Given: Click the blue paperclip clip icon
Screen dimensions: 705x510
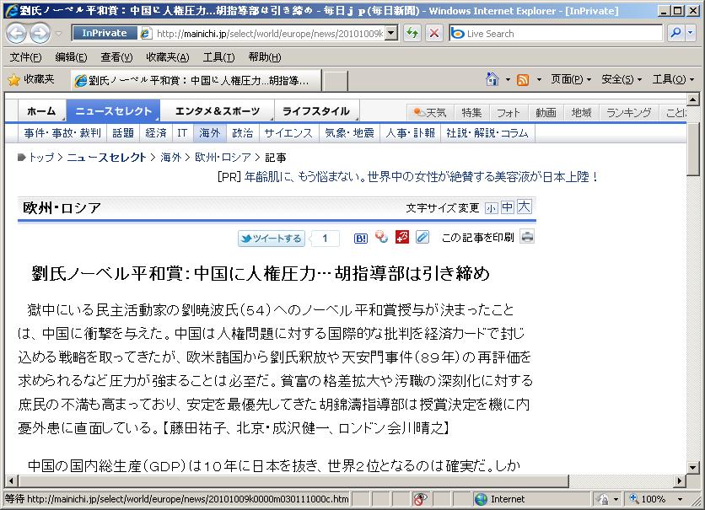Looking at the screenshot, I should [422, 238].
